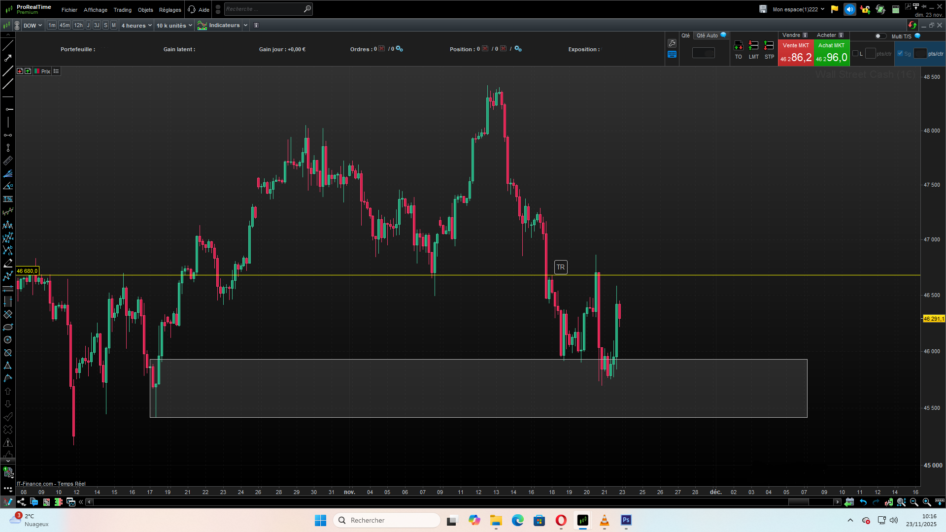Viewport: 946px width, 532px height.
Task: Open the Trading menu
Action: click(122, 10)
